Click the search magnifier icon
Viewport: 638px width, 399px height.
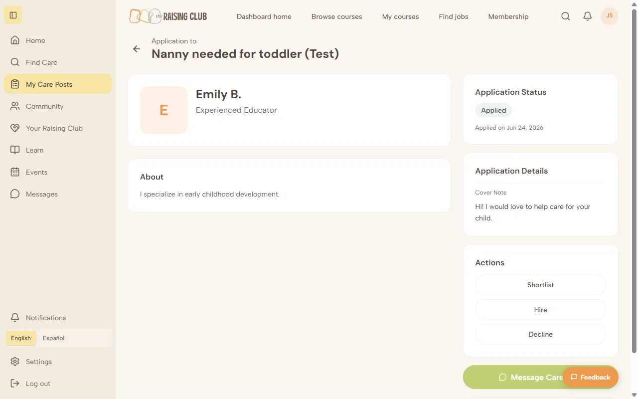tap(566, 16)
